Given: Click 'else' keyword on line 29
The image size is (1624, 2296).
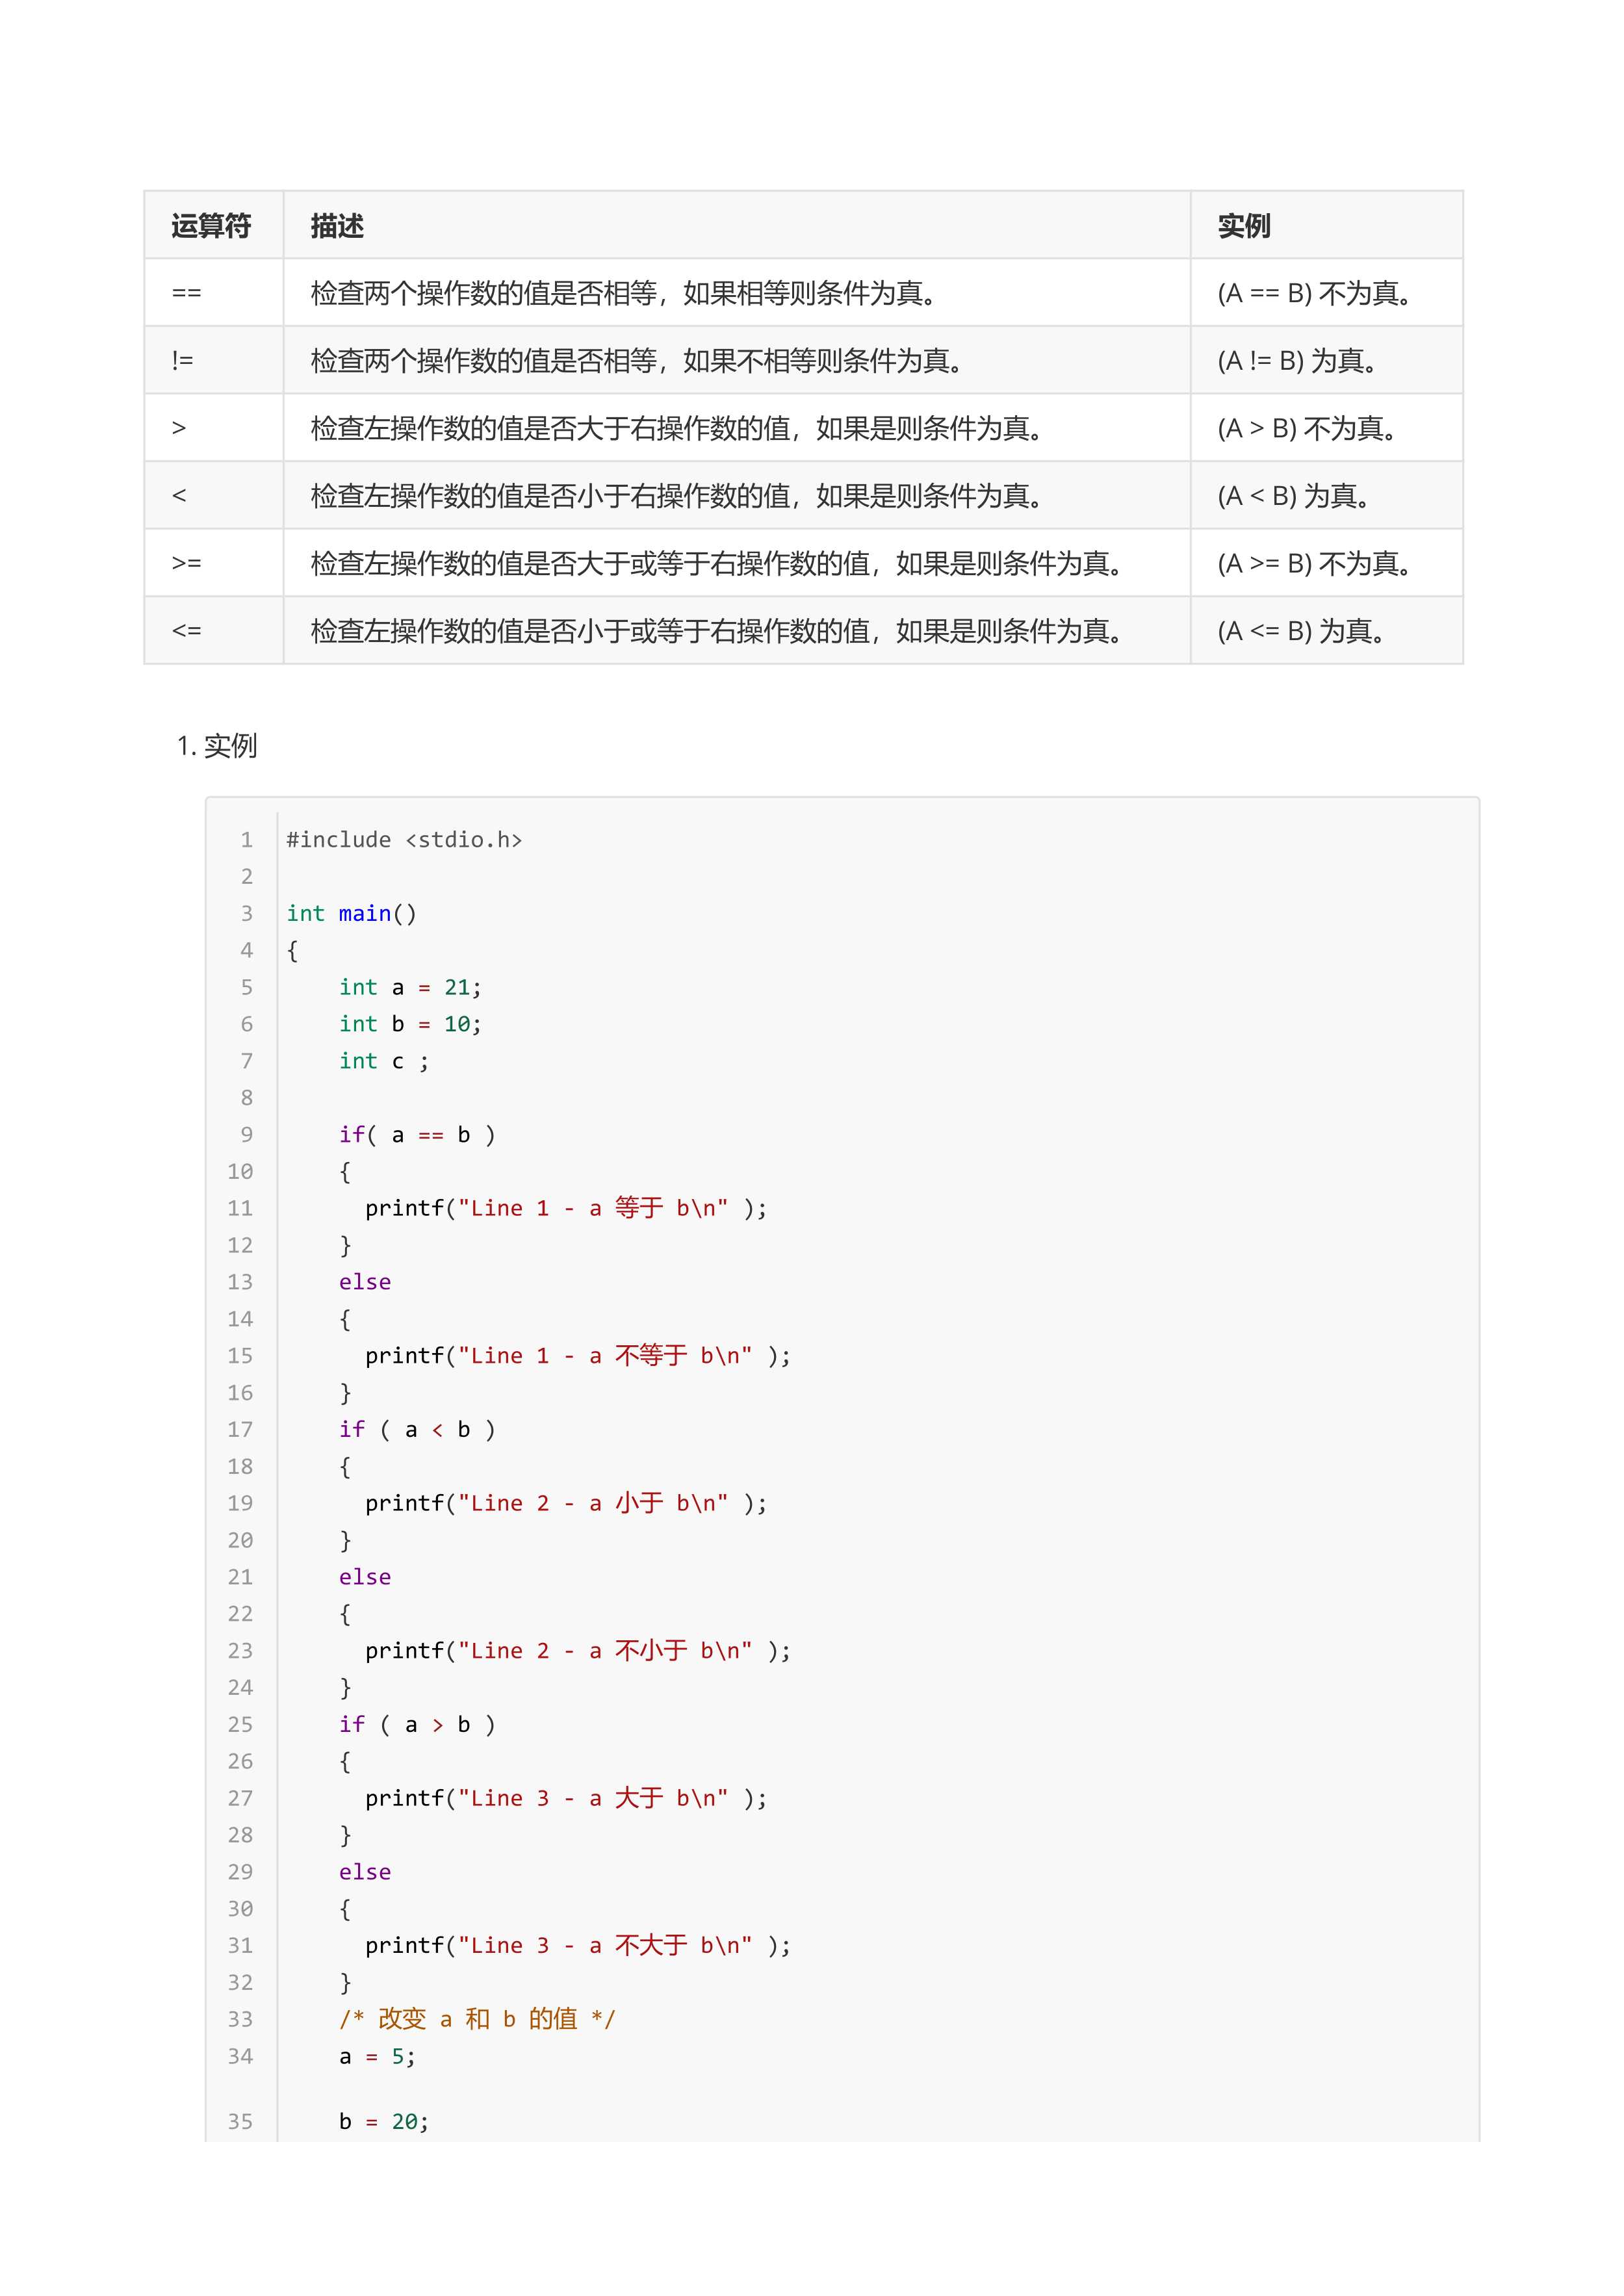Looking at the screenshot, I should [365, 1872].
